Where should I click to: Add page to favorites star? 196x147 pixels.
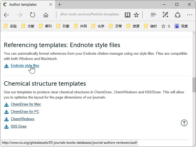click(136, 15)
